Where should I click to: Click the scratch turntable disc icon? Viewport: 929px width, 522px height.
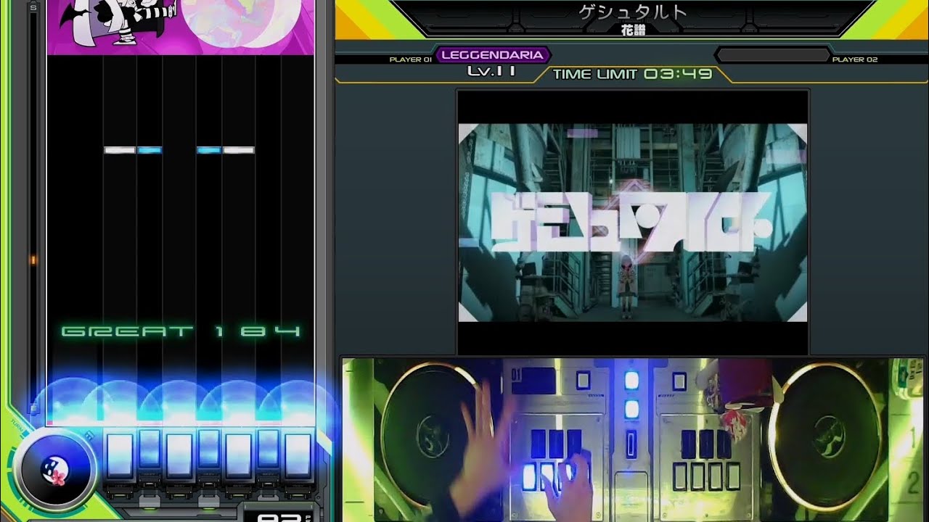point(54,470)
